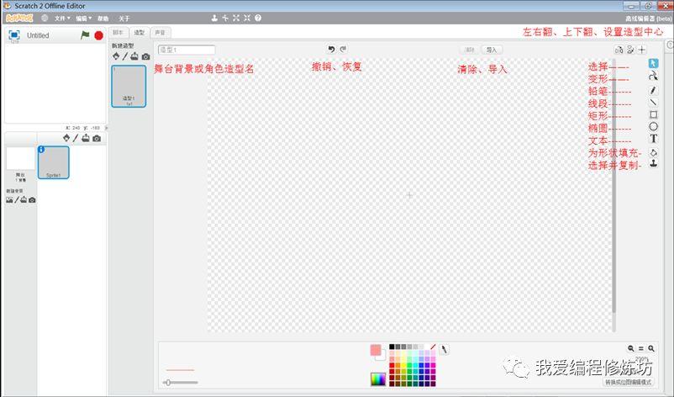This screenshot has width=674, height=397.
Task: Activate the Text tool
Action: [653, 139]
